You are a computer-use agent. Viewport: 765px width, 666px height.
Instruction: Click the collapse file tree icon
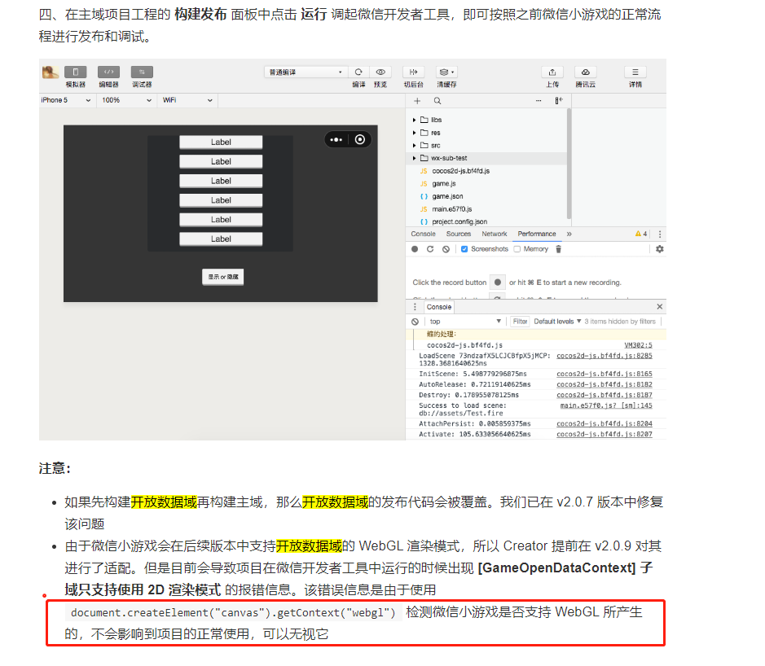point(559,101)
